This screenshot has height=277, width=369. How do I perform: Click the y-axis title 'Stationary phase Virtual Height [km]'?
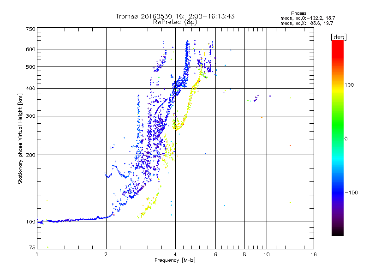[20, 138]
